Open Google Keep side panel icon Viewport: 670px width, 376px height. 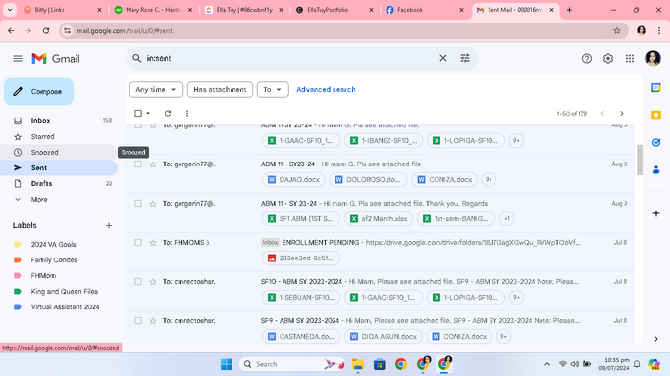pyautogui.click(x=656, y=116)
